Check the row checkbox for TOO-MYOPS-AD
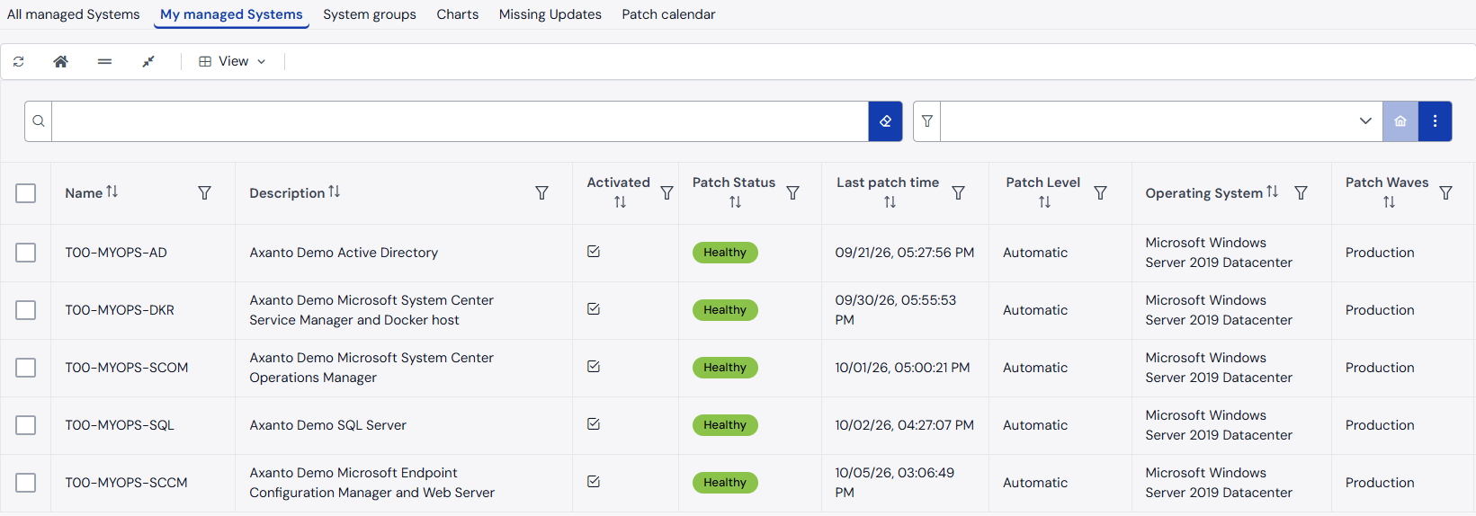Screen dimensions: 1476x516 point(26,253)
